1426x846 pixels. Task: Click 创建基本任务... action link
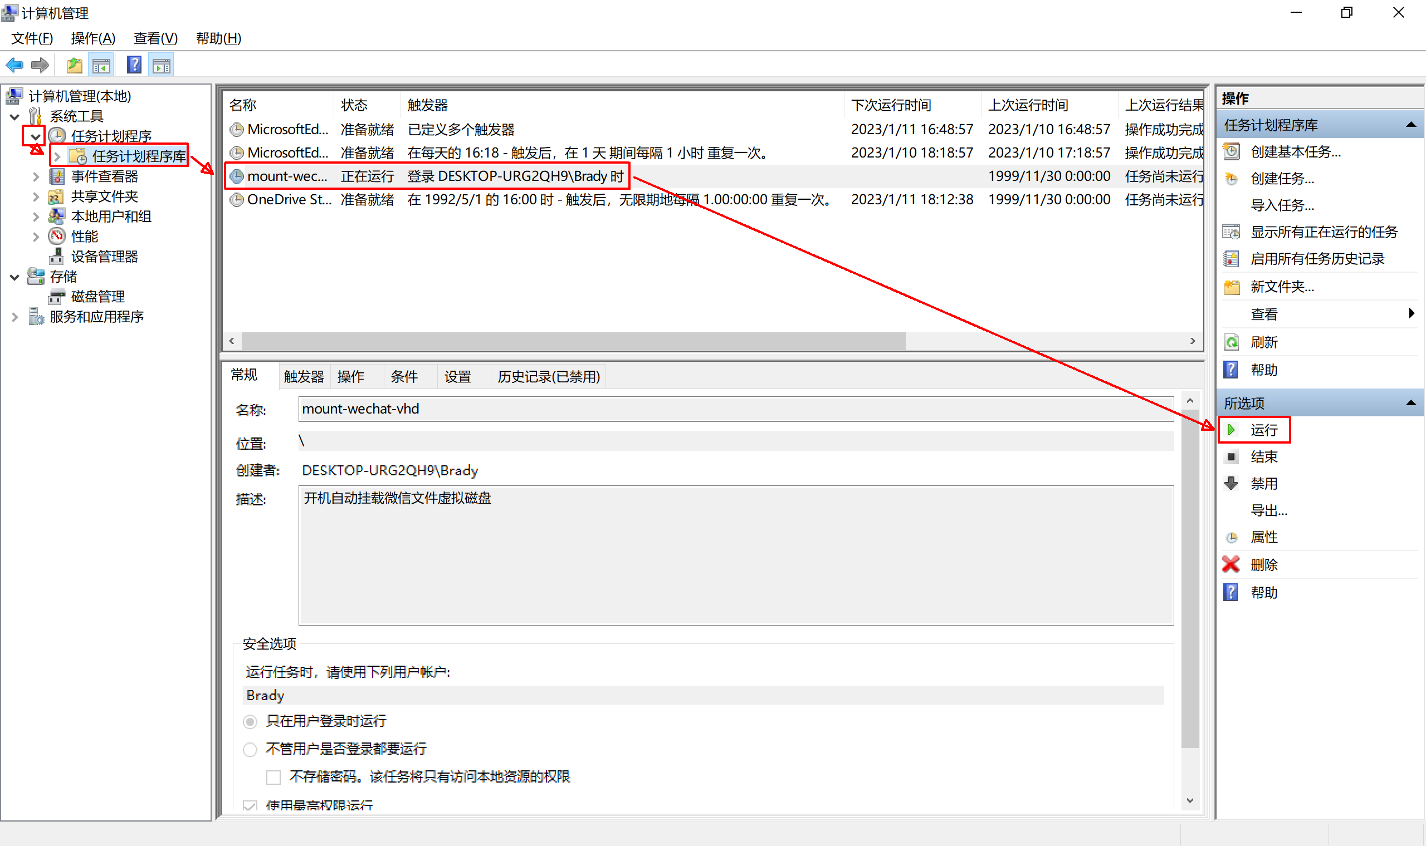click(1296, 152)
